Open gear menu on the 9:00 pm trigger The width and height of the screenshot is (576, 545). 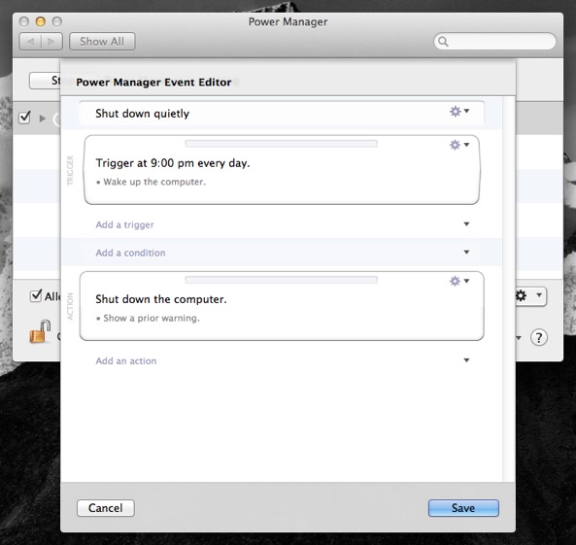pos(459,145)
